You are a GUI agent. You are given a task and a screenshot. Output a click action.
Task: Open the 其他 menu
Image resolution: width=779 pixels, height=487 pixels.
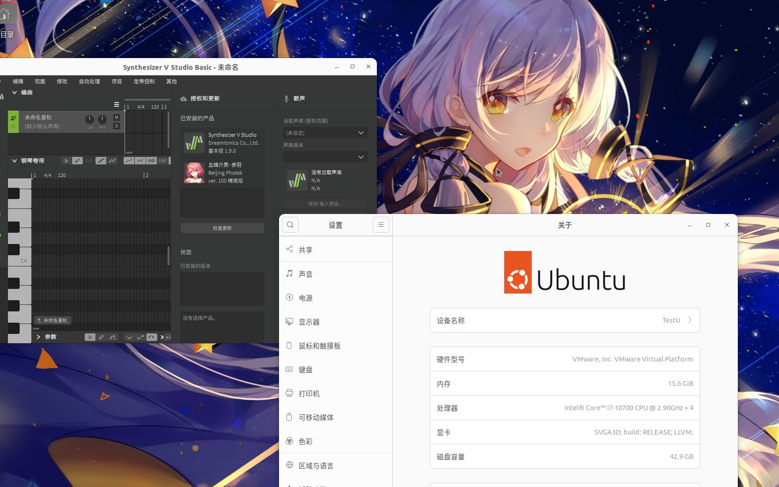(171, 81)
